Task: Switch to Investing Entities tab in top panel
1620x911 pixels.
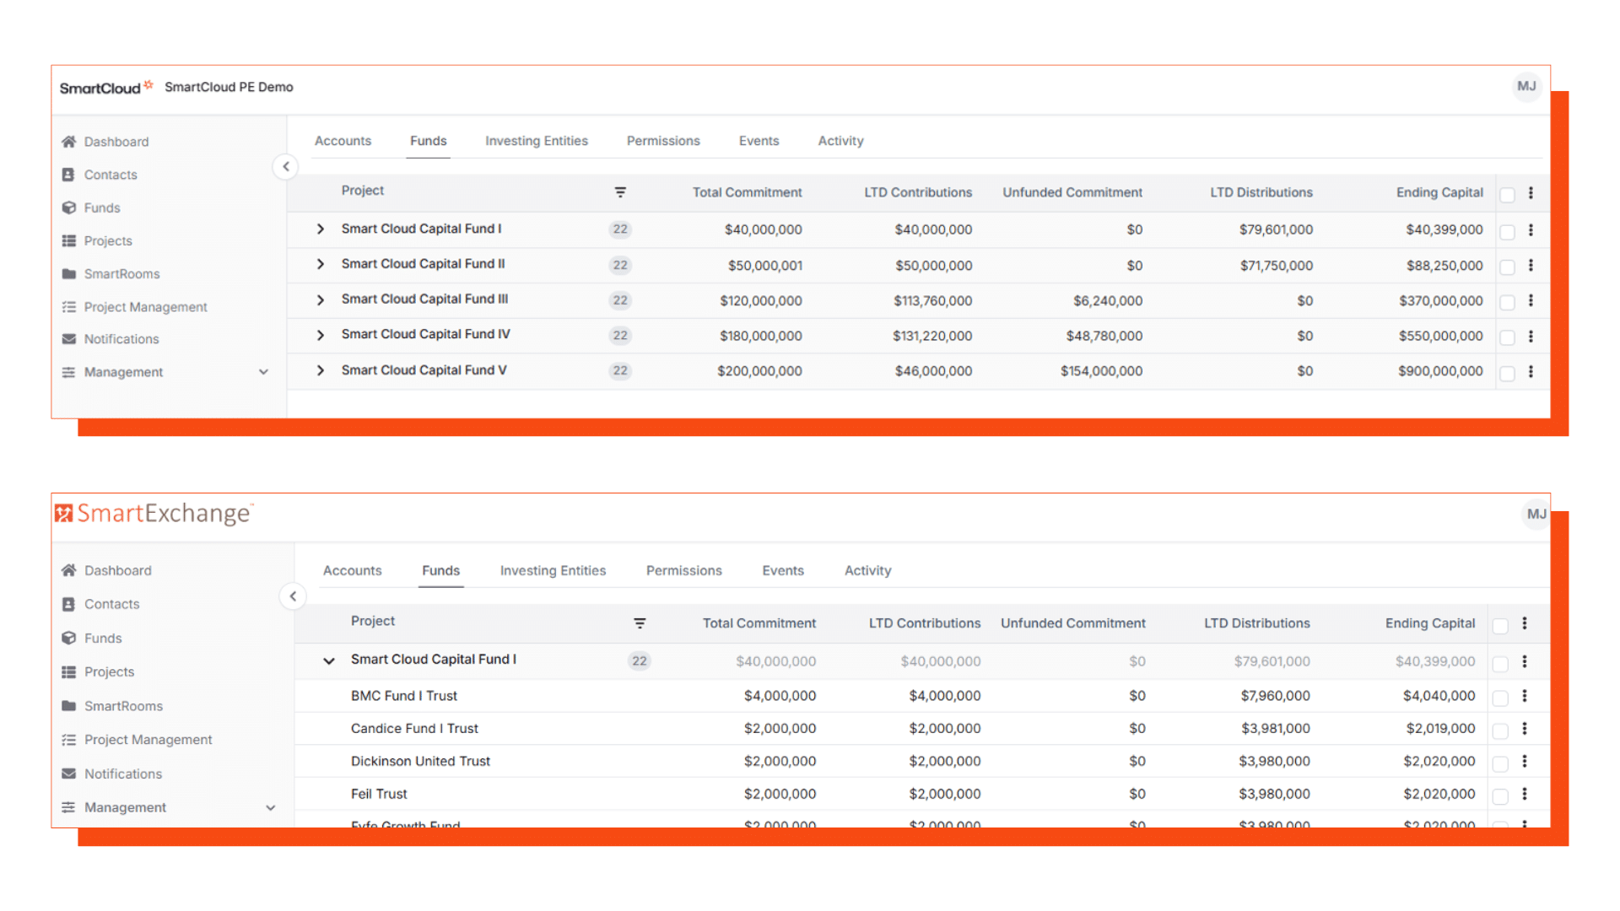Action: 536,141
